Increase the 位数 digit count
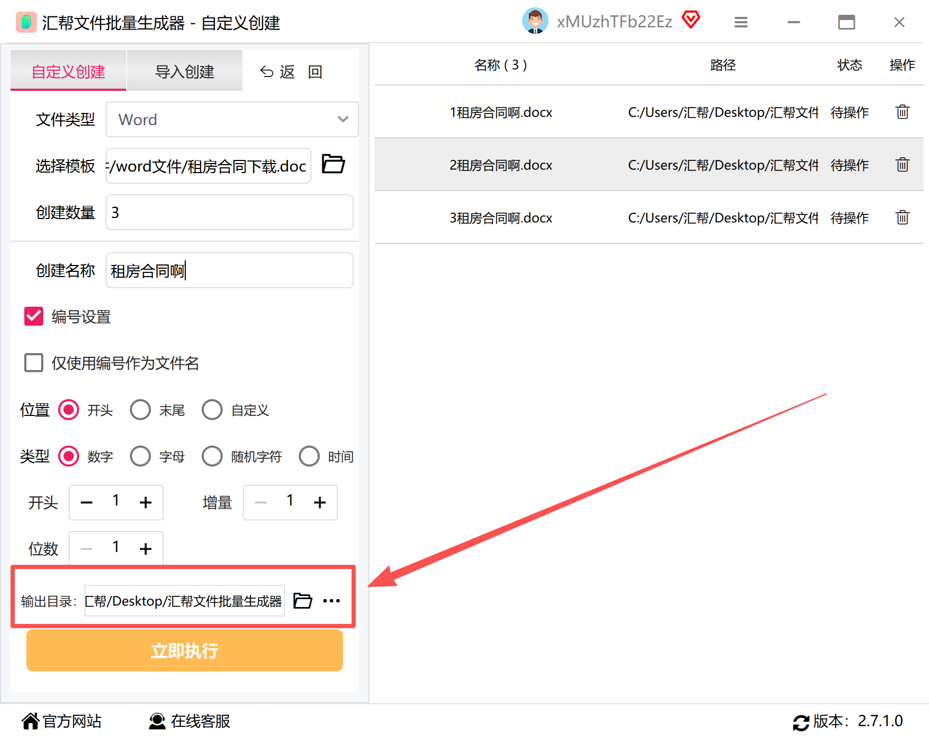Screen dimensions: 929x739 (x=146, y=549)
